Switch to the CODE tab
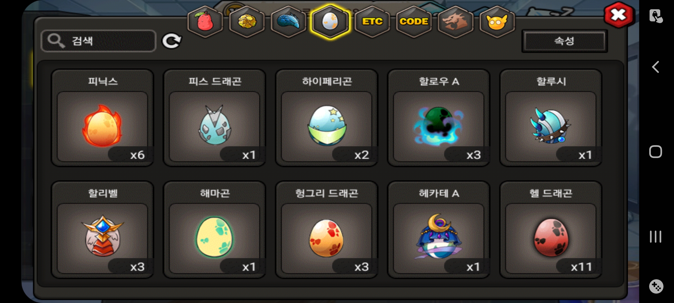 pyautogui.click(x=414, y=21)
